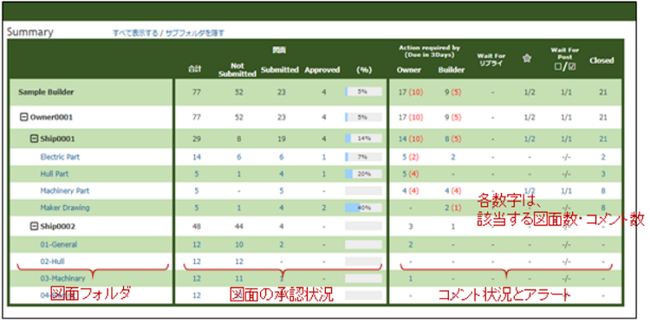Open the Electric Part folder

(x=60, y=157)
